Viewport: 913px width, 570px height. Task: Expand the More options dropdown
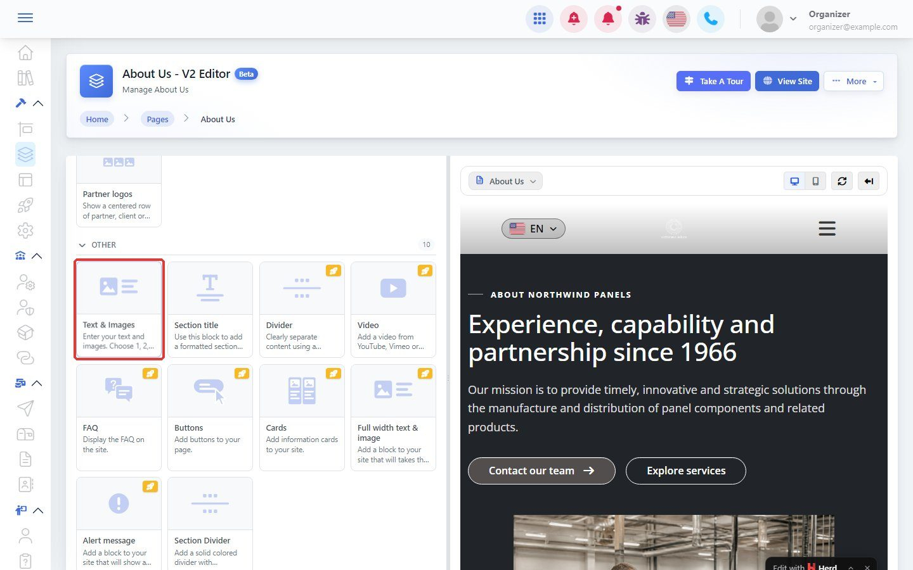coord(853,81)
